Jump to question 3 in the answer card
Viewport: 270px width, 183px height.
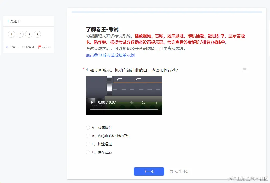point(29,34)
